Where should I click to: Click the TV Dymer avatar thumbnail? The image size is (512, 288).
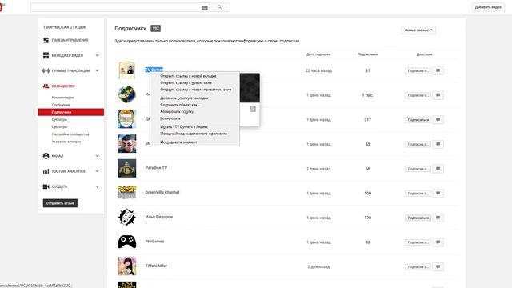[x=126, y=70]
